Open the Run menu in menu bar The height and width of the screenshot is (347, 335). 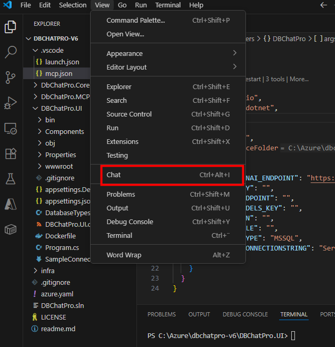141,5
